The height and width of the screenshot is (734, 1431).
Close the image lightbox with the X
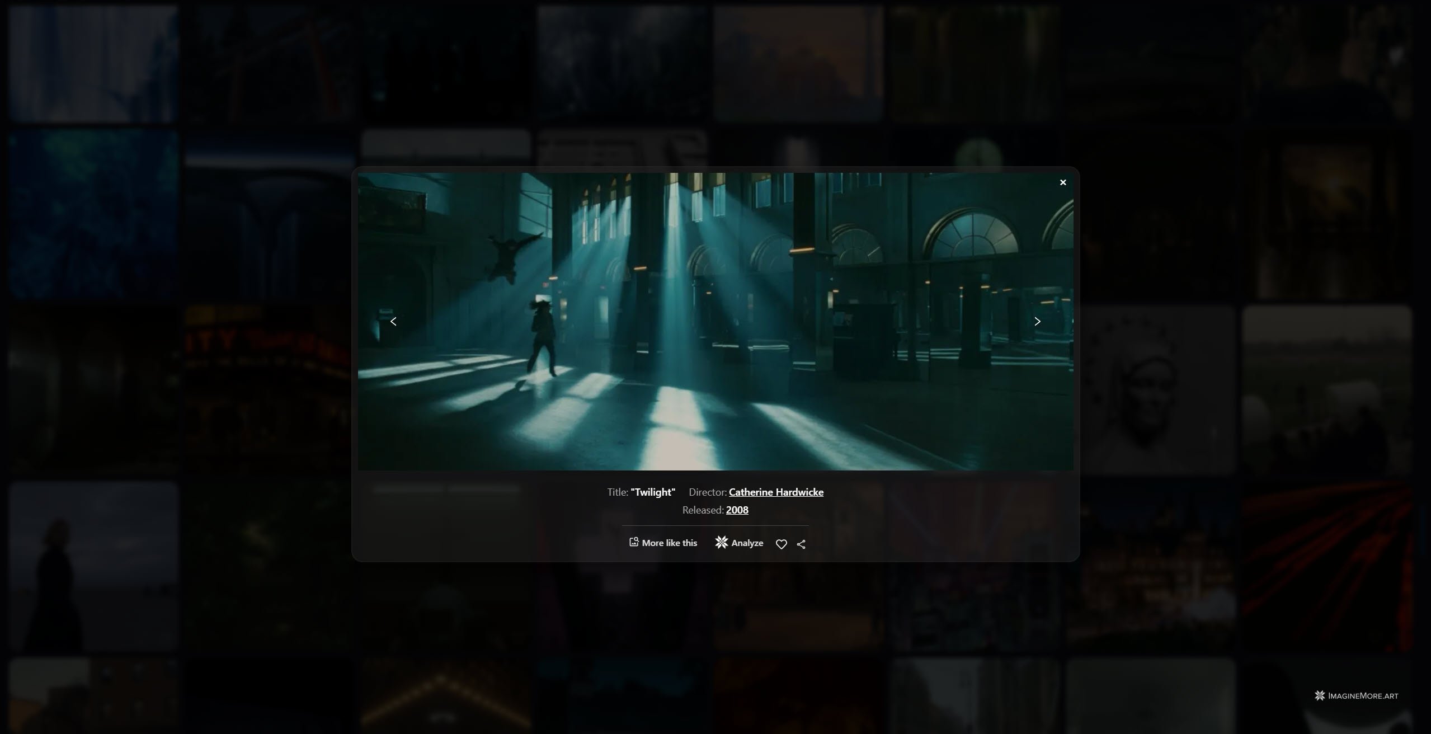pyautogui.click(x=1063, y=182)
